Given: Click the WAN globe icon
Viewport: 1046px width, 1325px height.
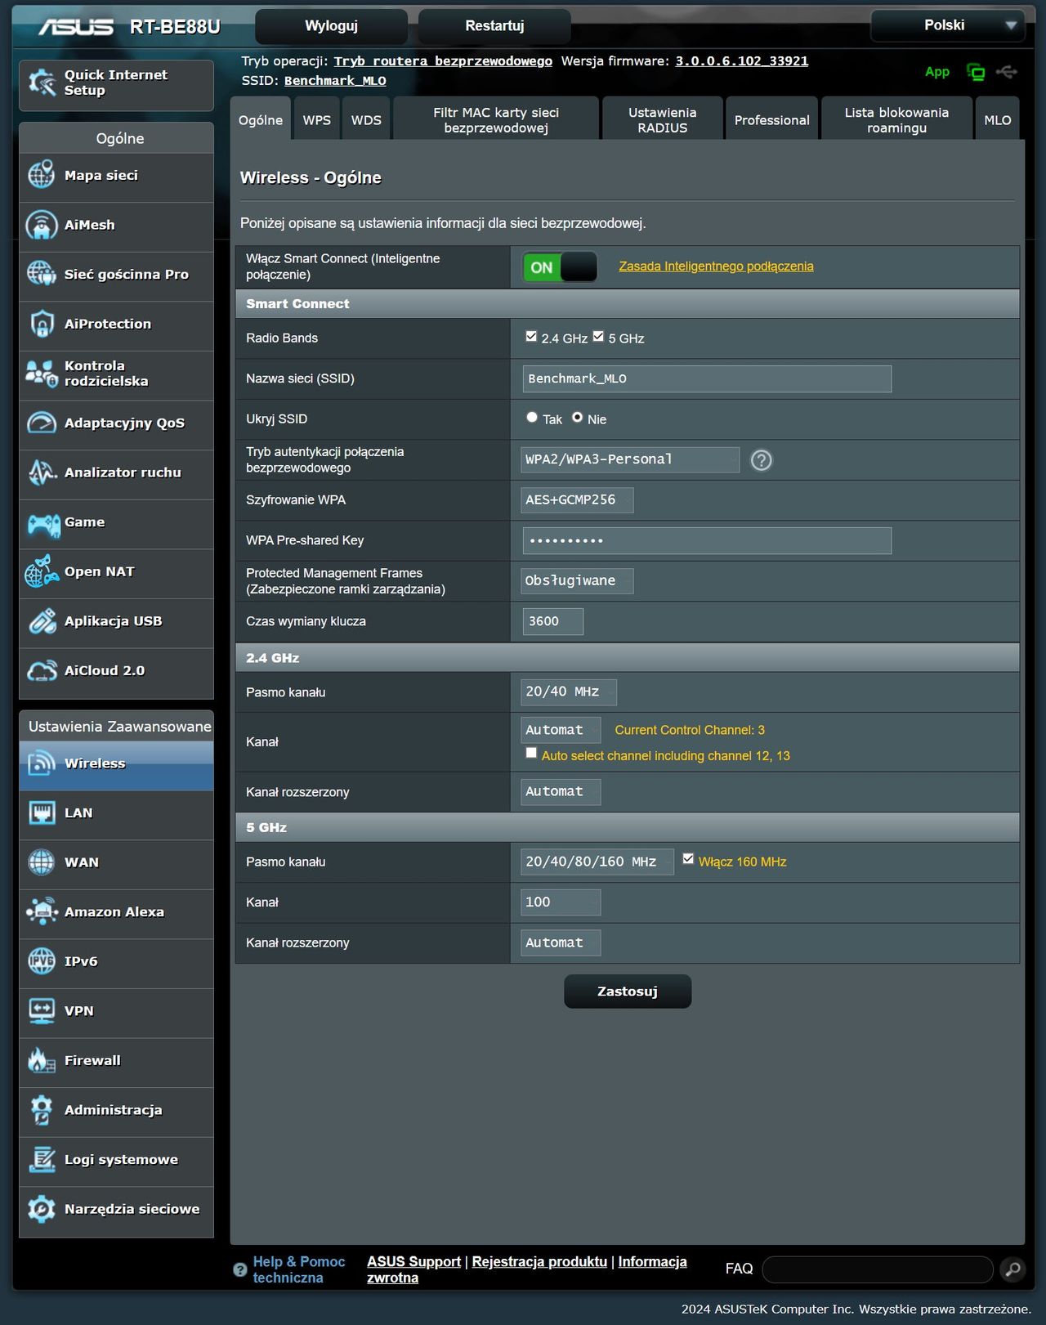Looking at the screenshot, I should point(41,862).
